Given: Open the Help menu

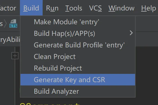Looking at the screenshot, I should [149, 8].
